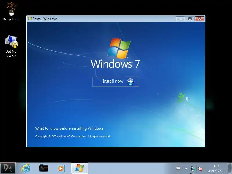Launch Internet Explorer from the taskbar
Image resolution: width=232 pixels, height=174 pixels.
26,168
